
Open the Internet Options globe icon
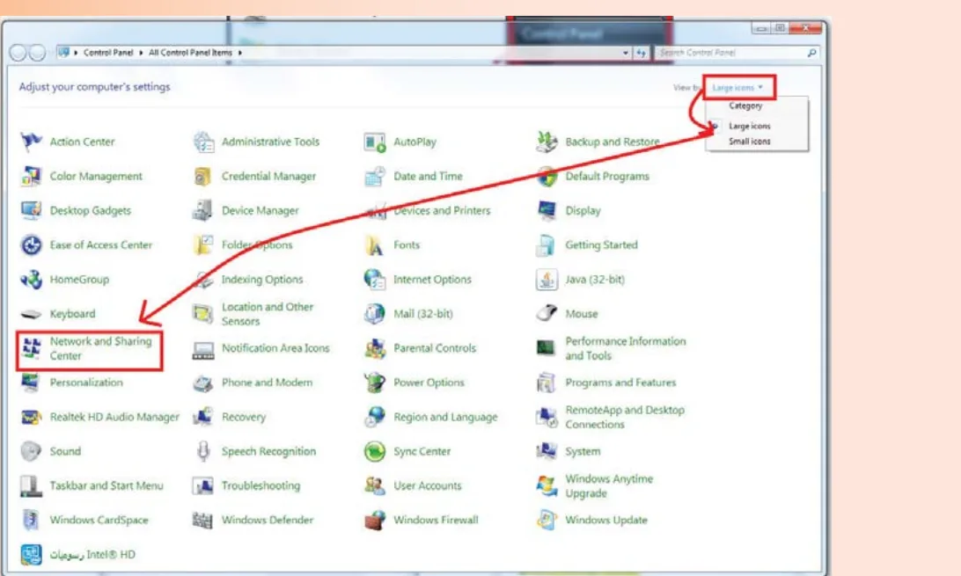(375, 280)
